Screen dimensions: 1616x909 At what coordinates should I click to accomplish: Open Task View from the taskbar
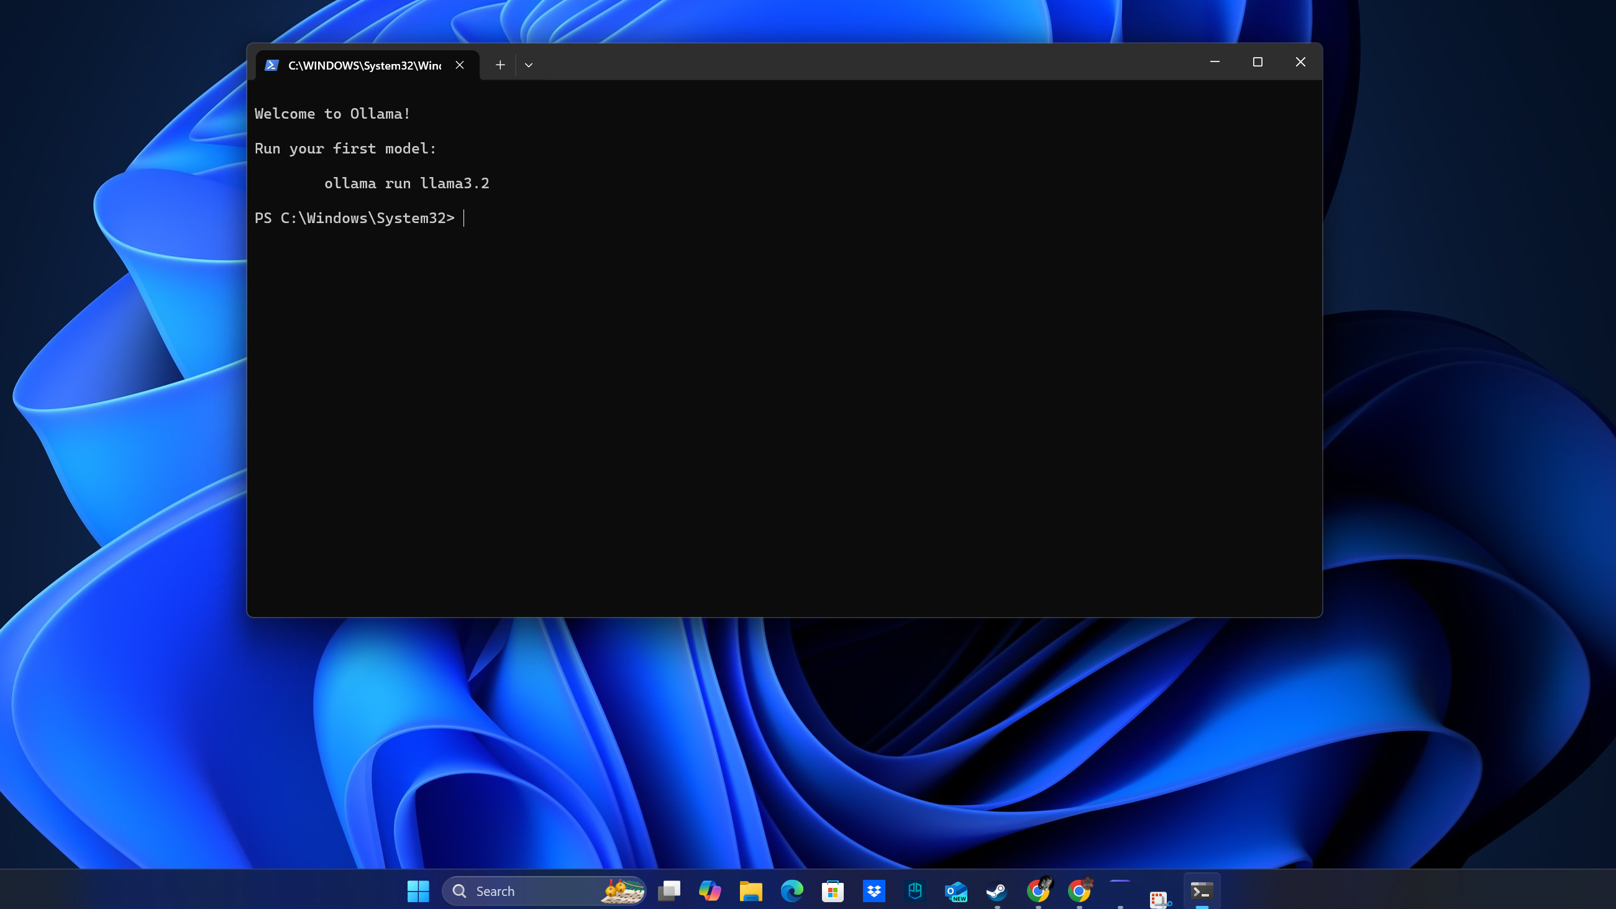coord(669,891)
